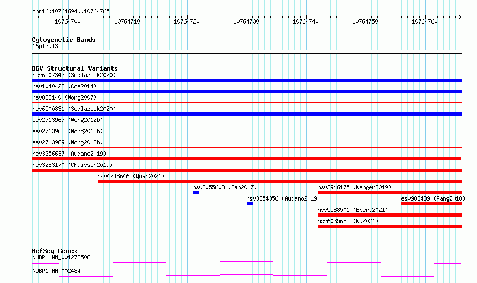Open nsv833140 (Wong2007) variant label
Screen dimensions: 477x283
pos(64,97)
